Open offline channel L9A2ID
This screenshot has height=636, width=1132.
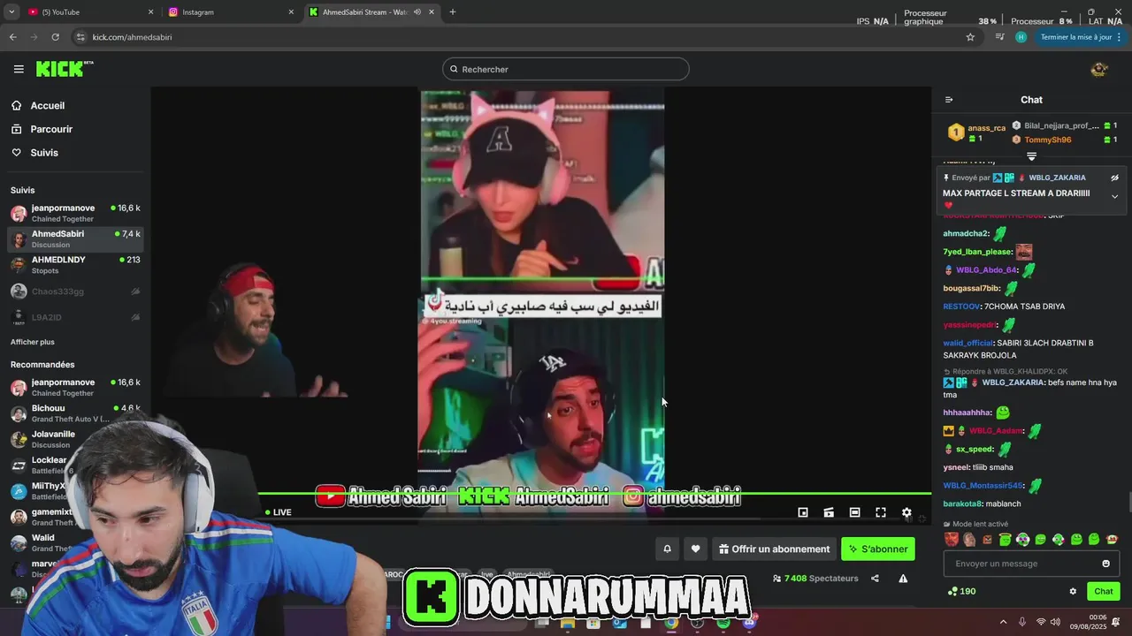point(75,317)
